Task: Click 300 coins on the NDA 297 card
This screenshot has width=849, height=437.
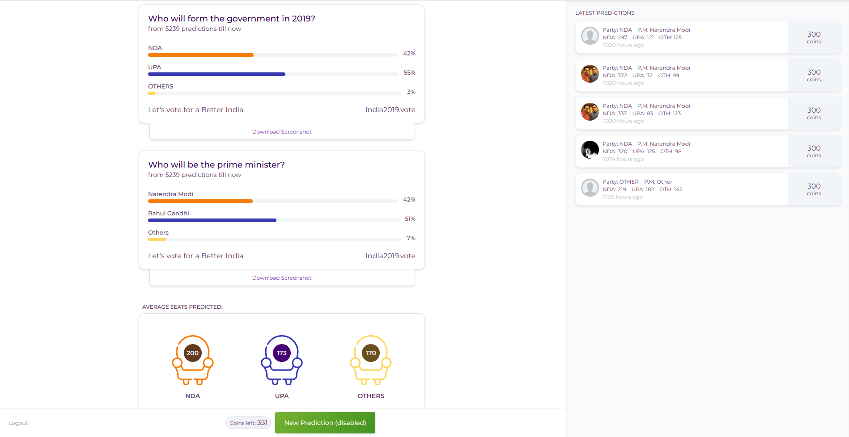Action: (x=814, y=38)
